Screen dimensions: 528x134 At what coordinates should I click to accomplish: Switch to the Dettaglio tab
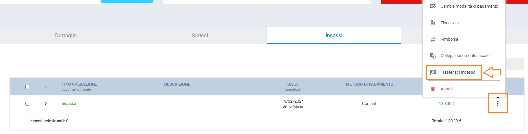tap(66, 36)
